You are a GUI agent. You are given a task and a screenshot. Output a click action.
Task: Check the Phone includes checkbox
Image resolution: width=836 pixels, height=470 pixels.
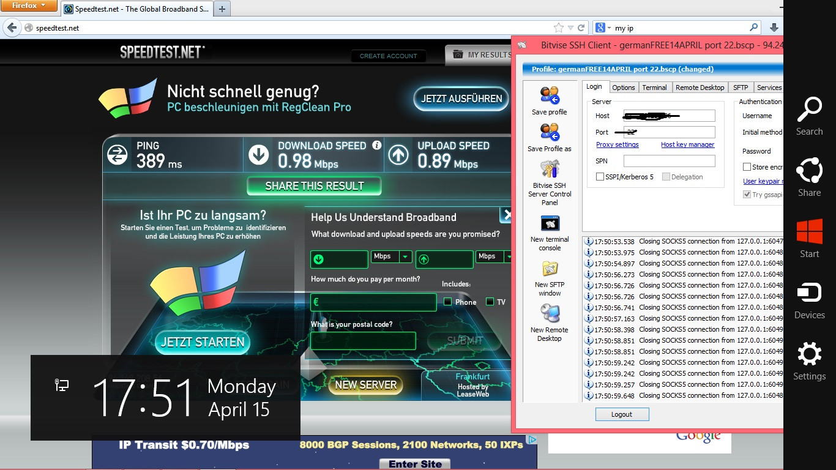(x=448, y=302)
